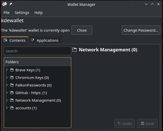This screenshot has height=131, width=163.
Task: Click the Network Management header folder icon
Action: pos(75,50)
